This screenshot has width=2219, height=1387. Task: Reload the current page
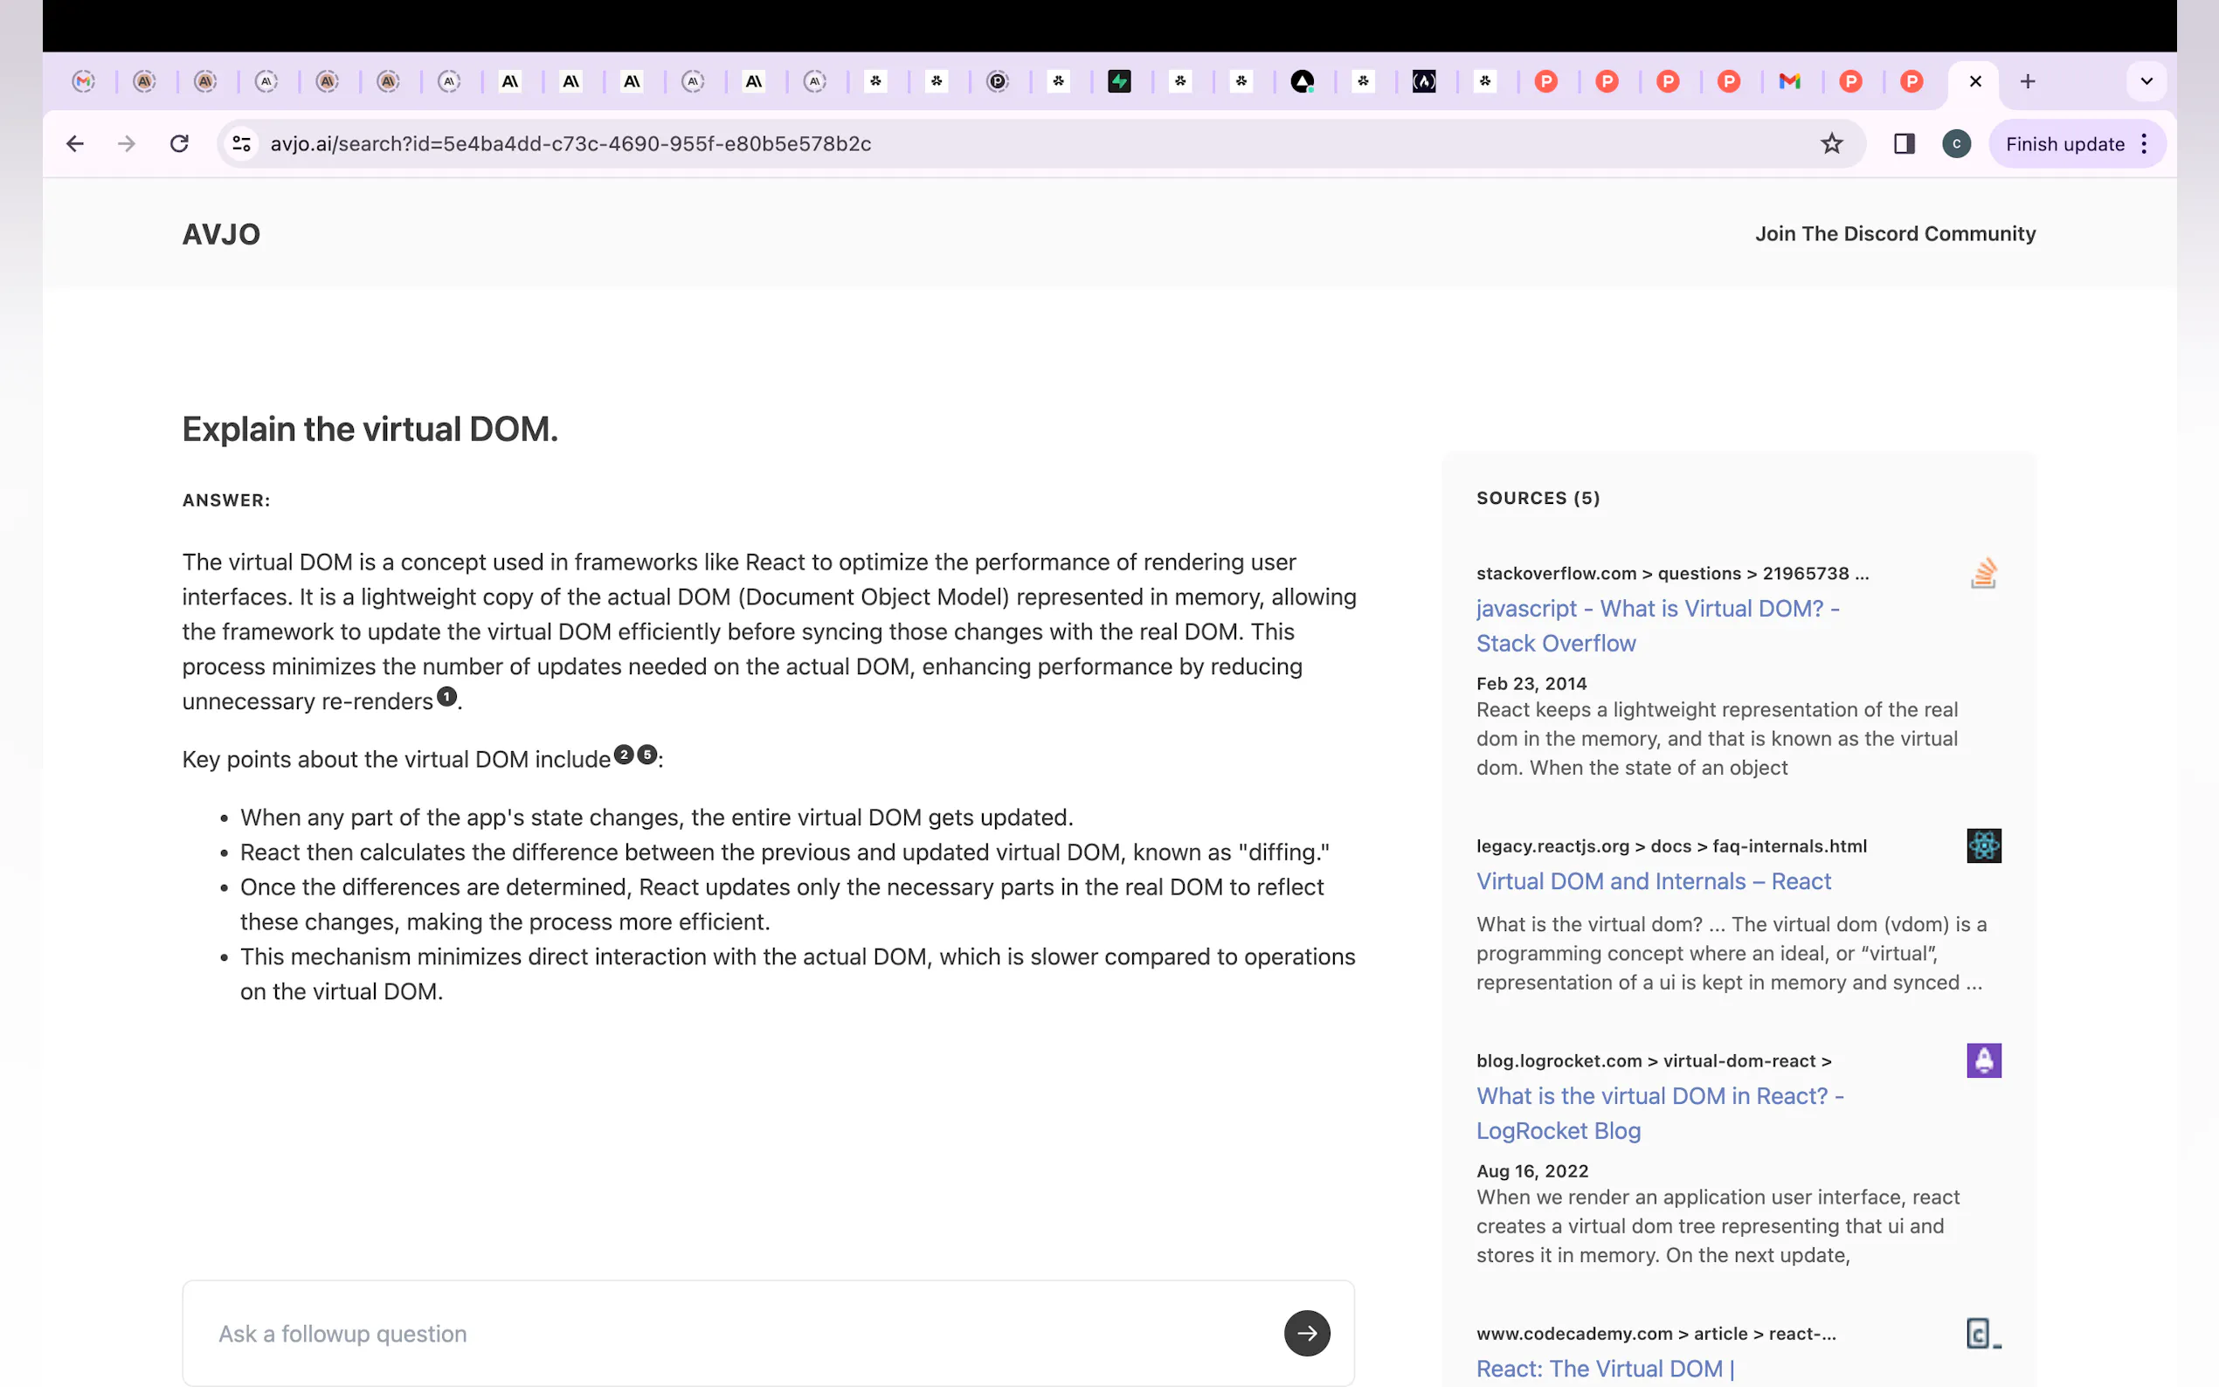point(180,144)
